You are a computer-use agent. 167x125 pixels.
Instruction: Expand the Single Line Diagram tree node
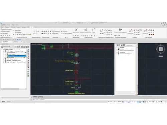[x=4, y=62]
